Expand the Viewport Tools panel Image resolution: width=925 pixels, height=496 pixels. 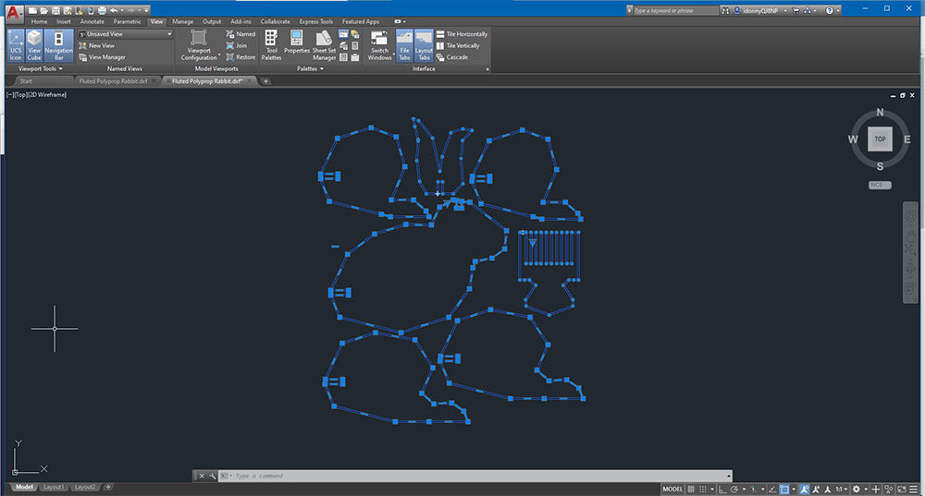[41, 68]
